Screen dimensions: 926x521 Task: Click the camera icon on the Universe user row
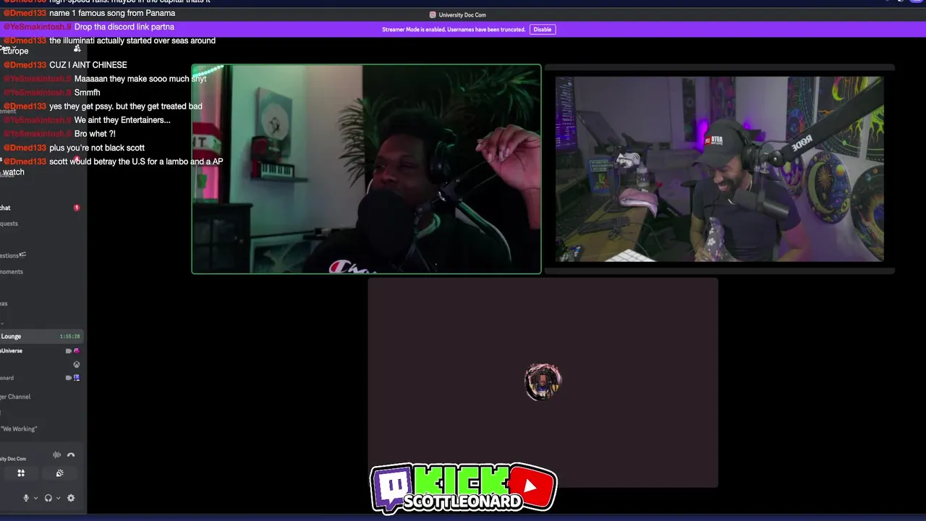[x=69, y=351]
